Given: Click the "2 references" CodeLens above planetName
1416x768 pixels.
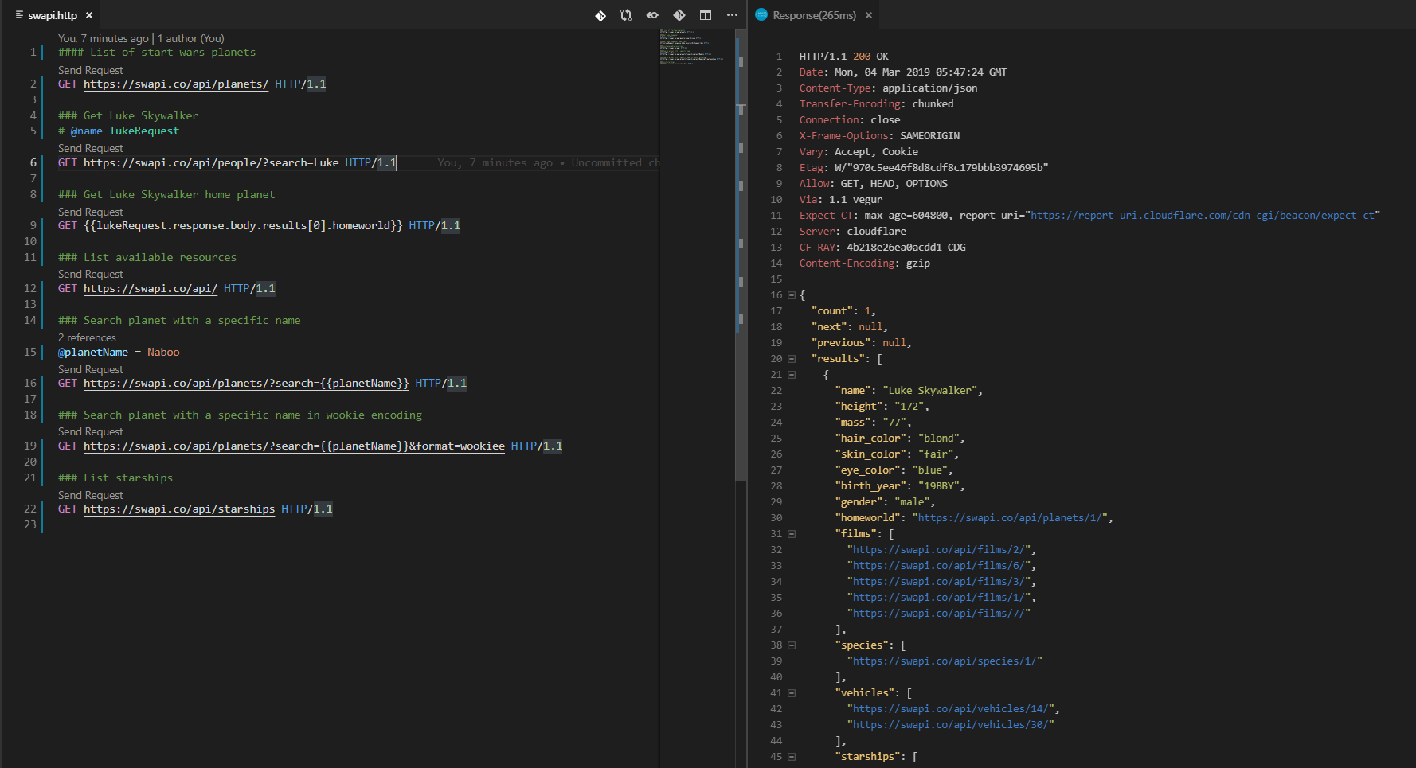Looking at the screenshot, I should point(86,337).
